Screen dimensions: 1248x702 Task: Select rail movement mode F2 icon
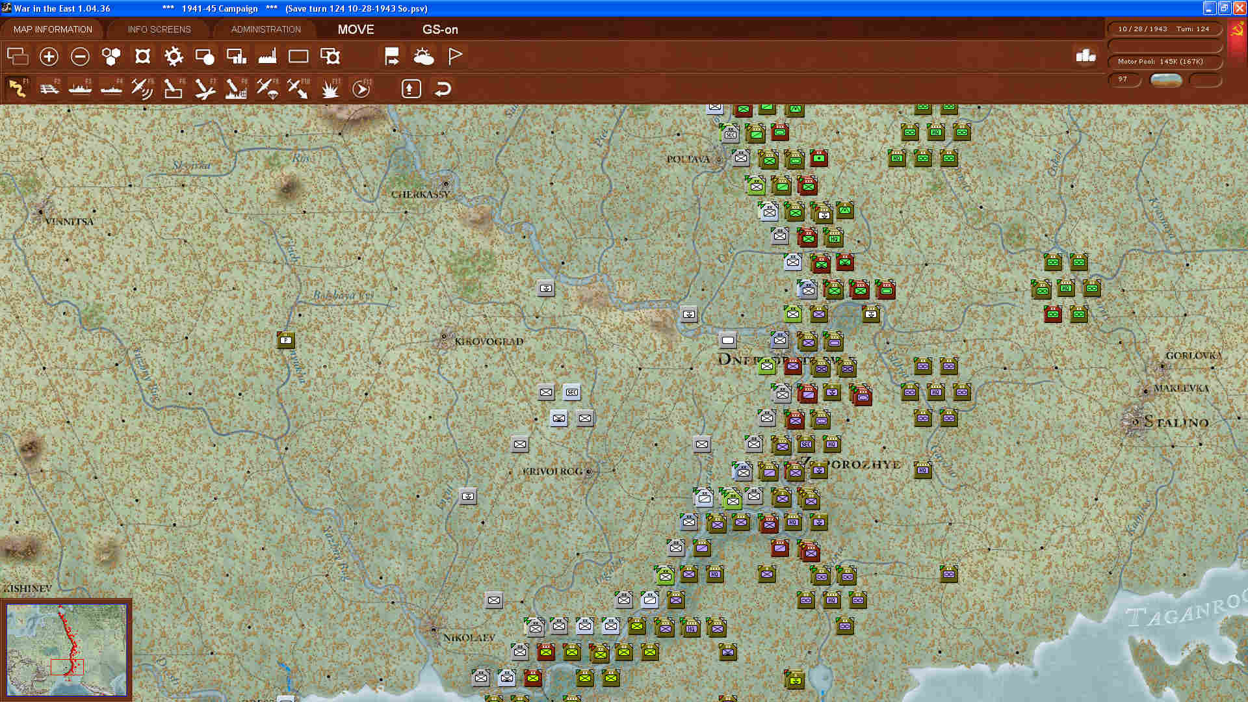49,88
